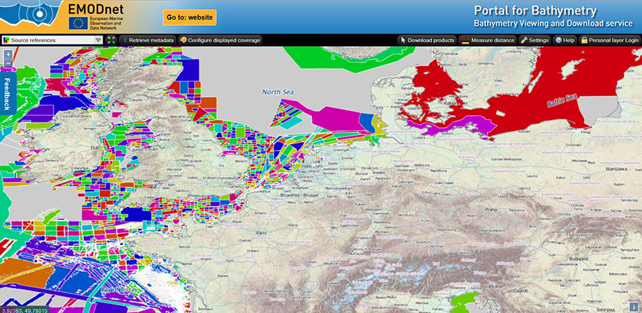Zoom out with the minus button
642x313 pixels.
[x=8, y=63]
